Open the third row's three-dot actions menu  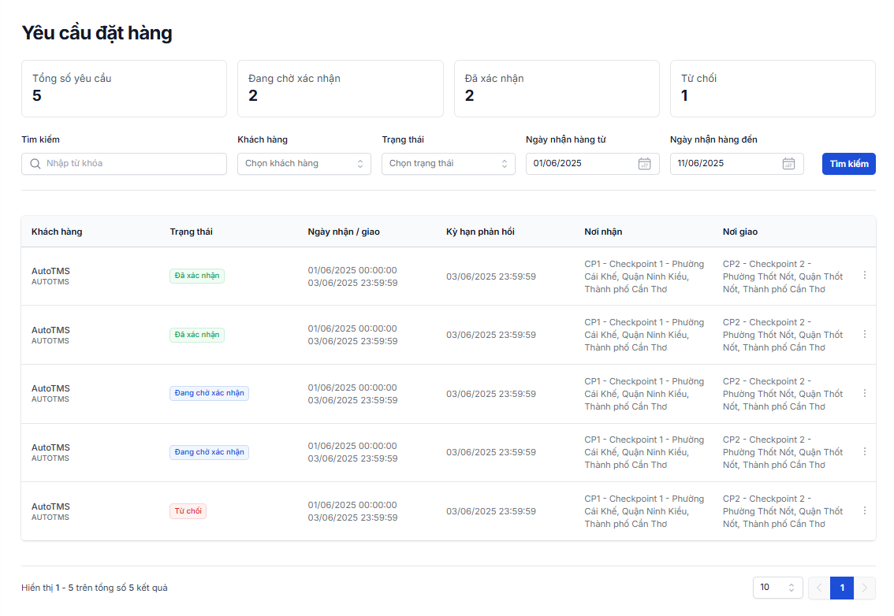864,393
